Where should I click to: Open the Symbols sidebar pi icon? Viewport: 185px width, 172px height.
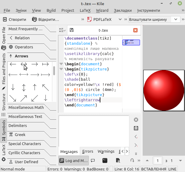click(4, 139)
